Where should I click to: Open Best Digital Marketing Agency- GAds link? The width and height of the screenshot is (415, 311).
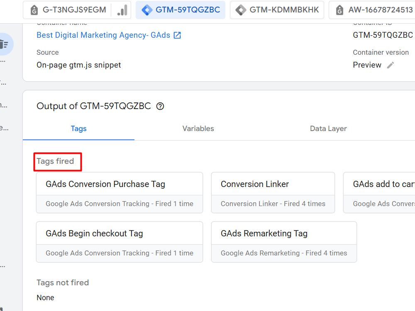[103, 35]
